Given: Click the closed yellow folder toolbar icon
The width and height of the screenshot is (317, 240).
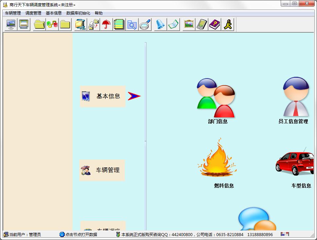Looking at the screenshot, I should (x=65, y=24).
